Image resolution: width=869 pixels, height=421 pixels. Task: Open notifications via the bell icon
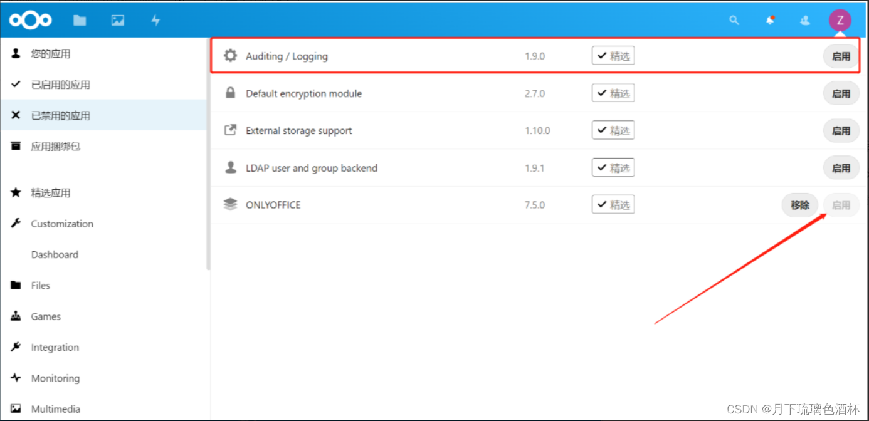coord(770,19)
